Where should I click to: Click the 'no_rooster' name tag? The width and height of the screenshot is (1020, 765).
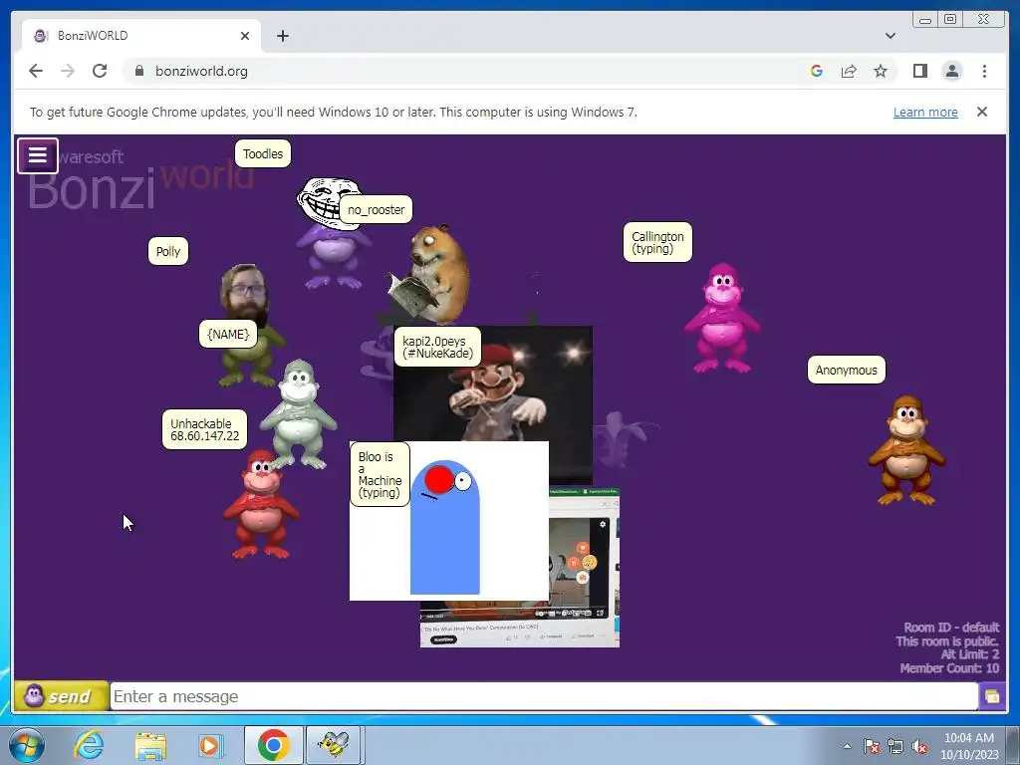tap(376, 210)
